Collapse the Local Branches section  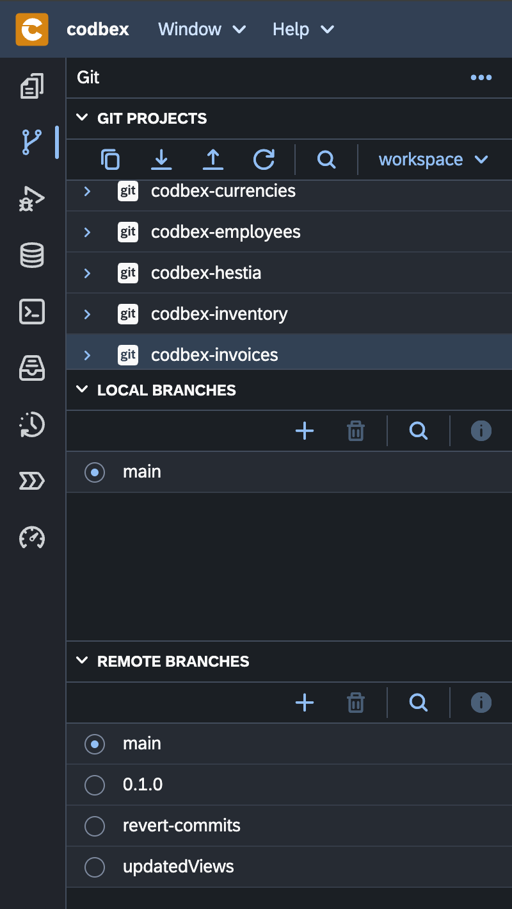click(x=82, y=390)
